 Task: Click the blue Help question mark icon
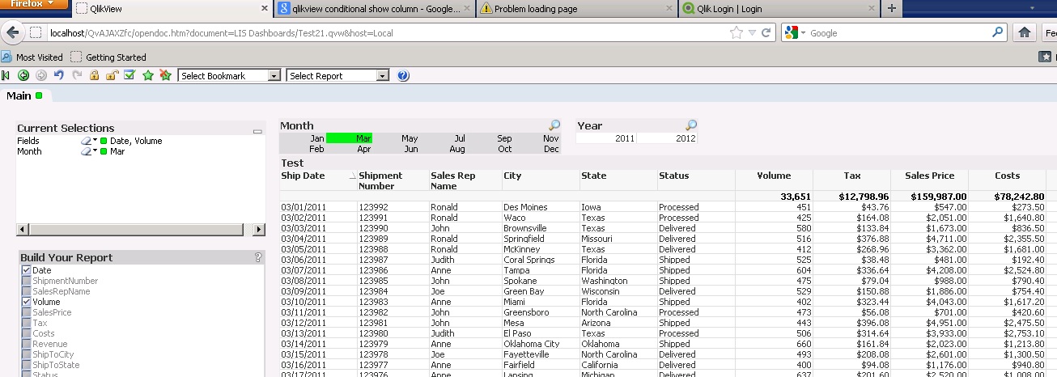click(x=403, y=75)
